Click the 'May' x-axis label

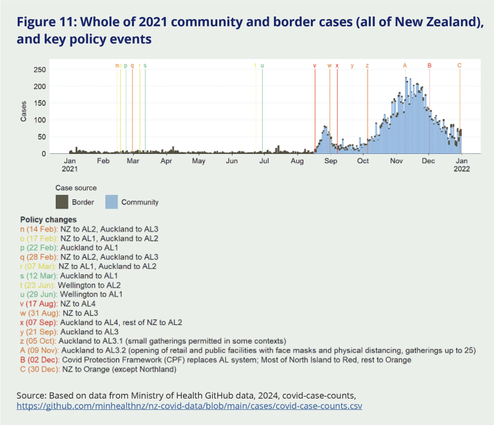pos(198,161)
